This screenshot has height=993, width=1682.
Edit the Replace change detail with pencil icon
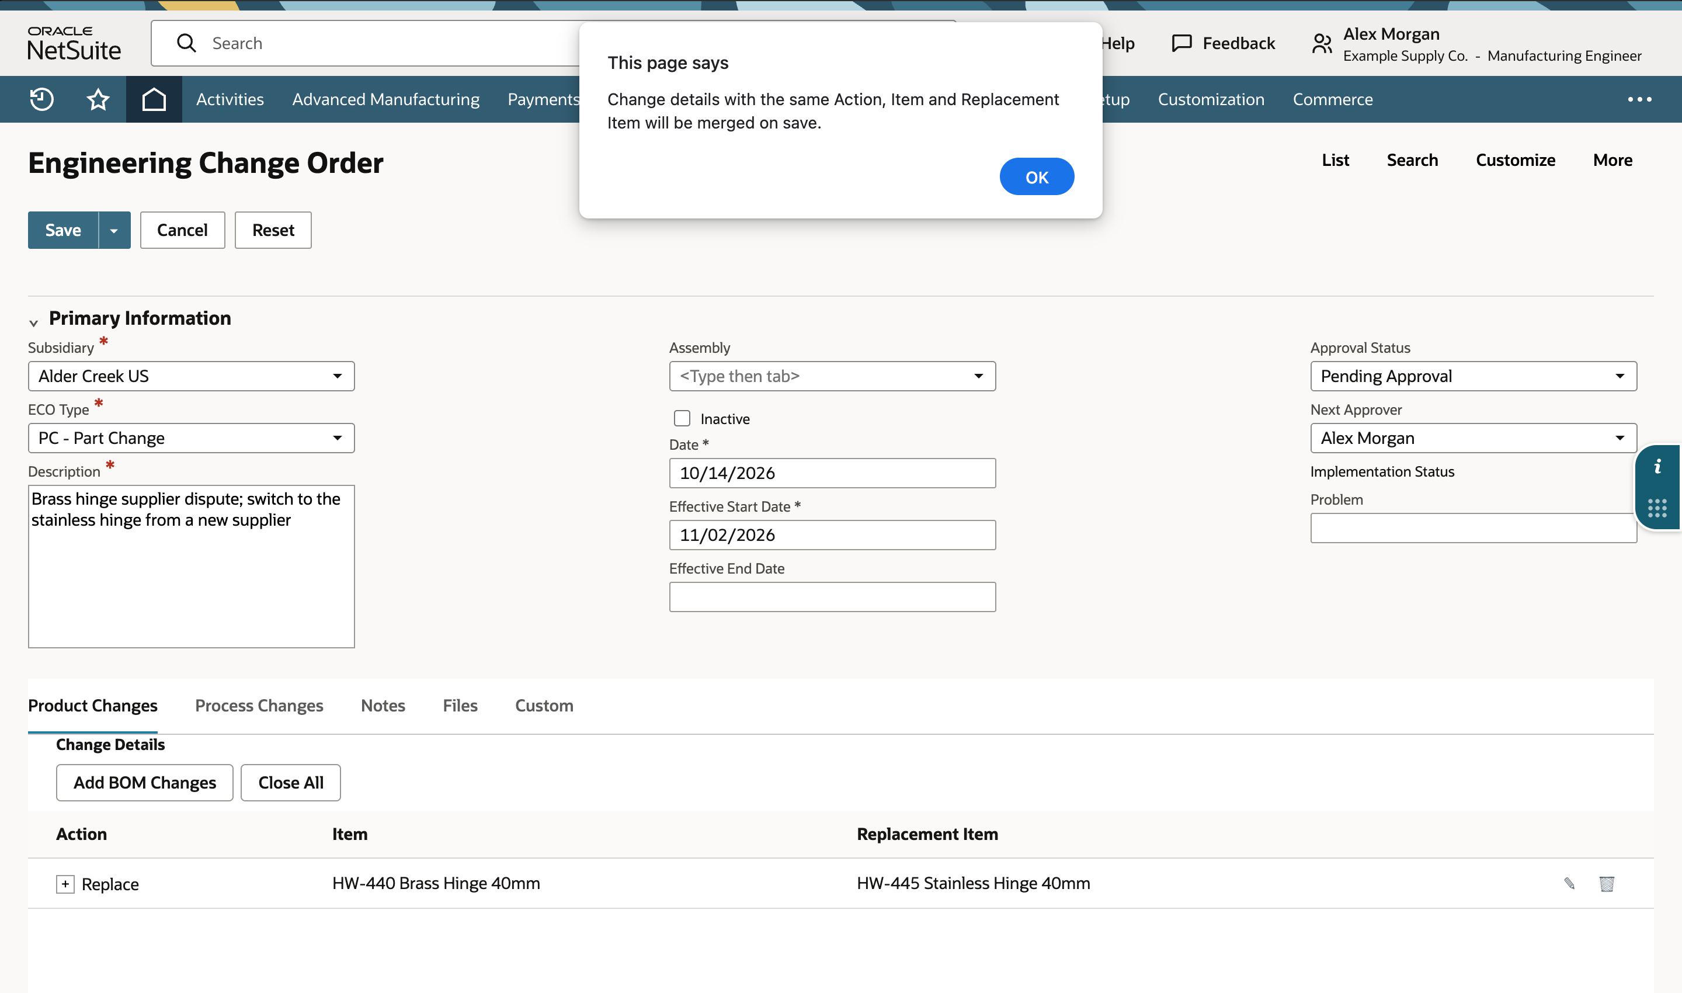[1569, 883]
